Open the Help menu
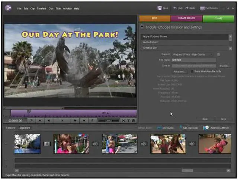 (x=77, y=9)
